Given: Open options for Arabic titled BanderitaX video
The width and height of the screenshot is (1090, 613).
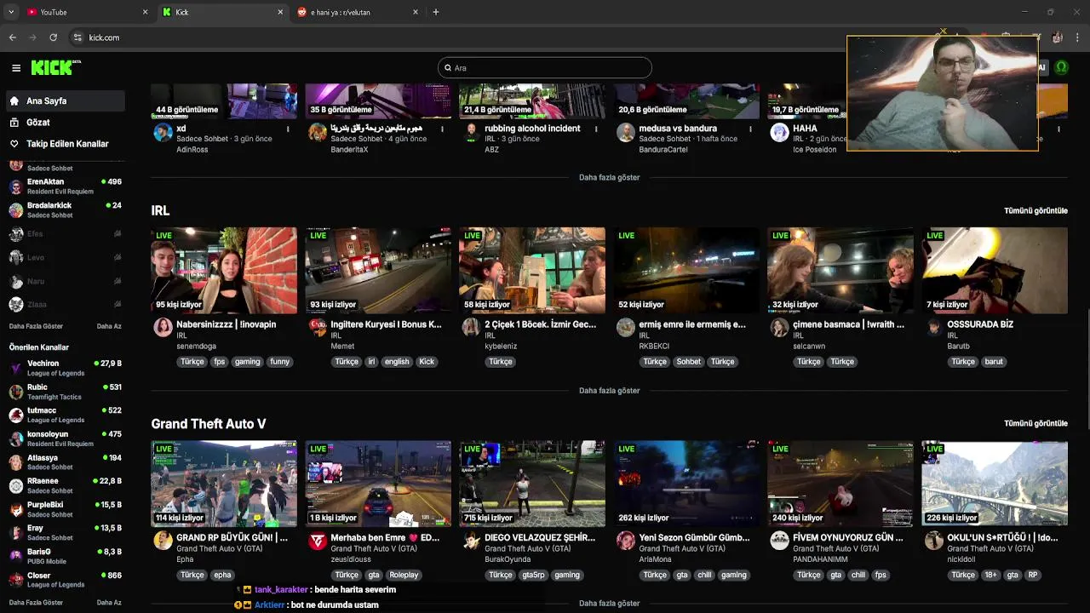Looking at the screenshot, I should pos(442,129).
